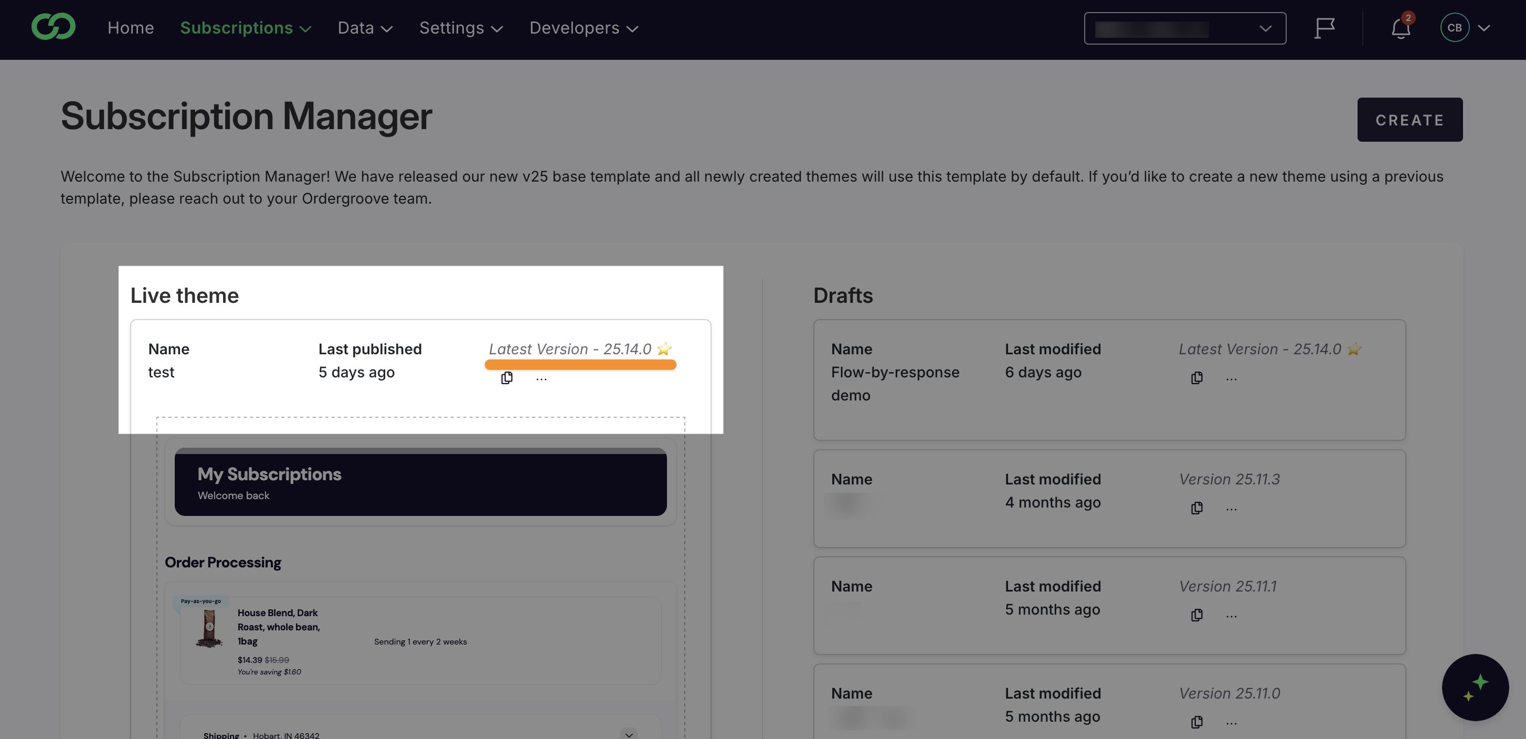Duplicate the Version 25.11.3 draft

coord(1196,508)
